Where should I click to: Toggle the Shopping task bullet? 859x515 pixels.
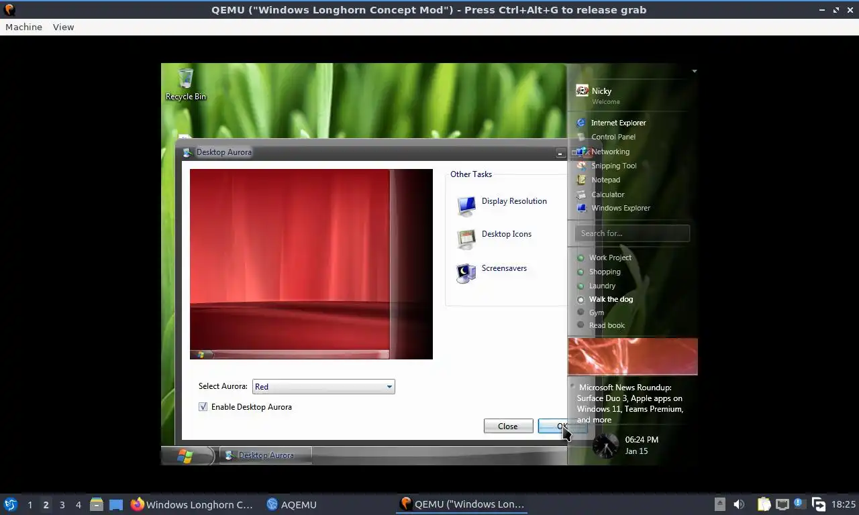click(580, 272)
